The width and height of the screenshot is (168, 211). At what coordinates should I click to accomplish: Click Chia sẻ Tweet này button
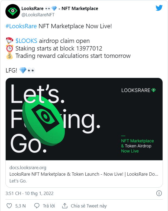click(89, 206)
